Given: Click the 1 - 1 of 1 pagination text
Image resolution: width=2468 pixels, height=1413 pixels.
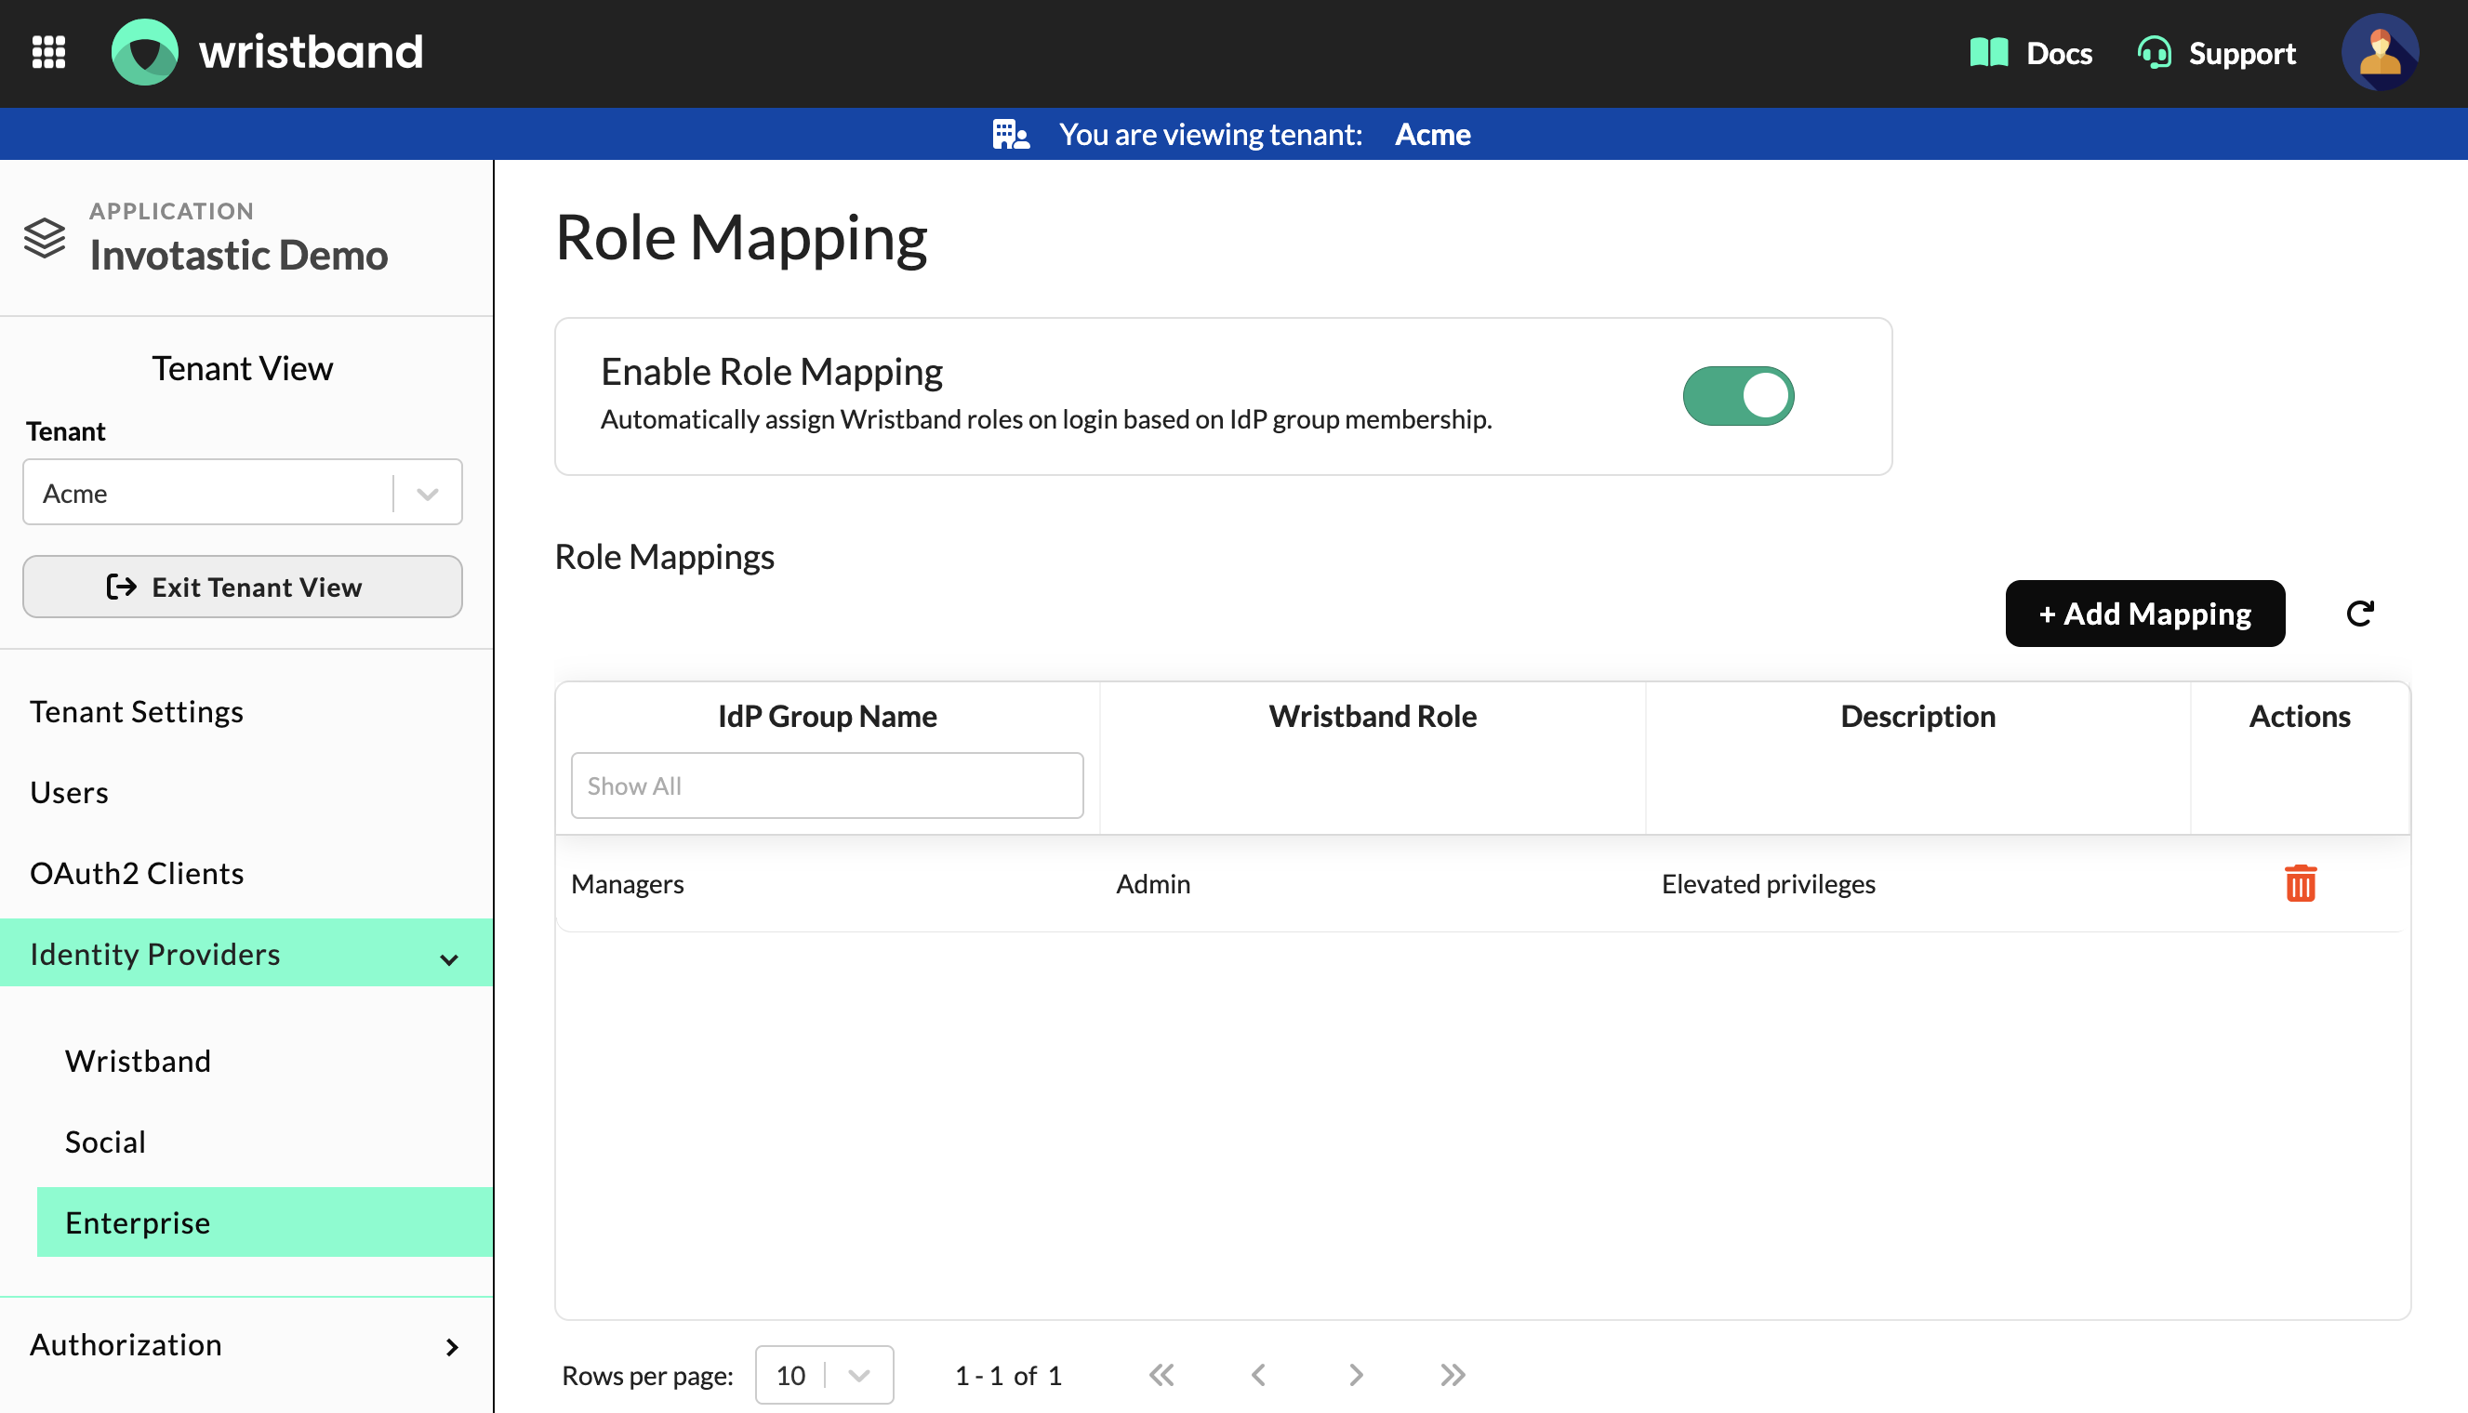Looking at the screenshot, I should click(1008, 1375).
